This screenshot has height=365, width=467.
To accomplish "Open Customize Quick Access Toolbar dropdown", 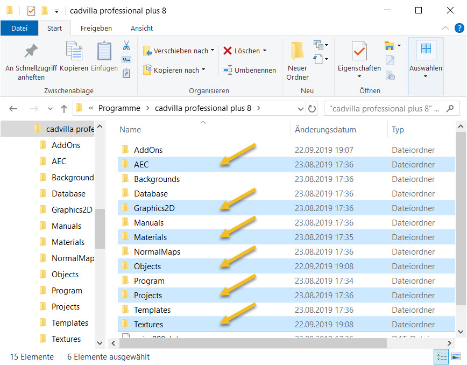I will tap(56, 11).
